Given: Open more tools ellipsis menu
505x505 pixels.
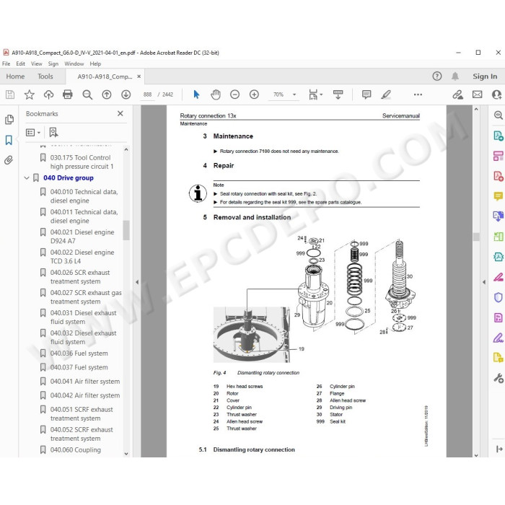Looking at the screenshot, I should 418,95.
